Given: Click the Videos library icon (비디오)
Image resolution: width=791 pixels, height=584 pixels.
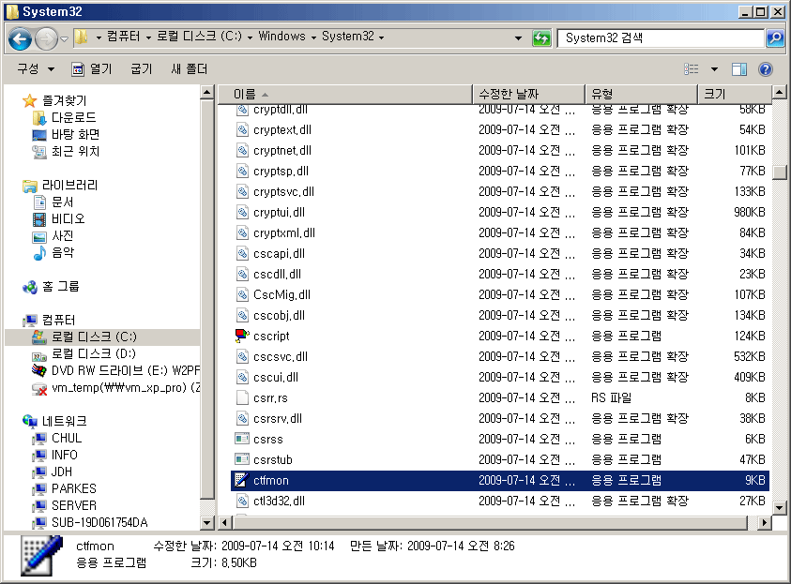Looking at the screenshot, I should 39,219.
